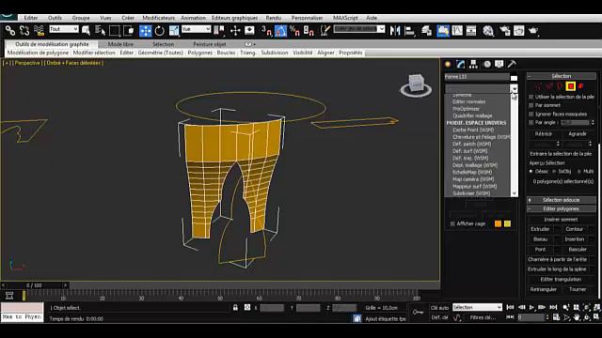602x338 pixels.
Task: Switch to the 'Mode libre' ribbon tab
Action: (x=120, y=44)
